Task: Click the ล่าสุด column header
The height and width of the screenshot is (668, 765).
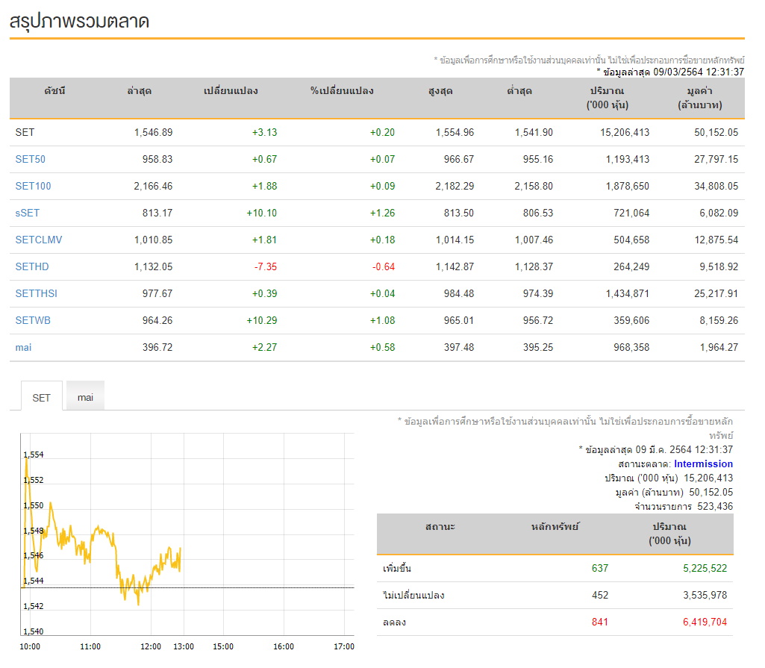Action: (139, 91)
